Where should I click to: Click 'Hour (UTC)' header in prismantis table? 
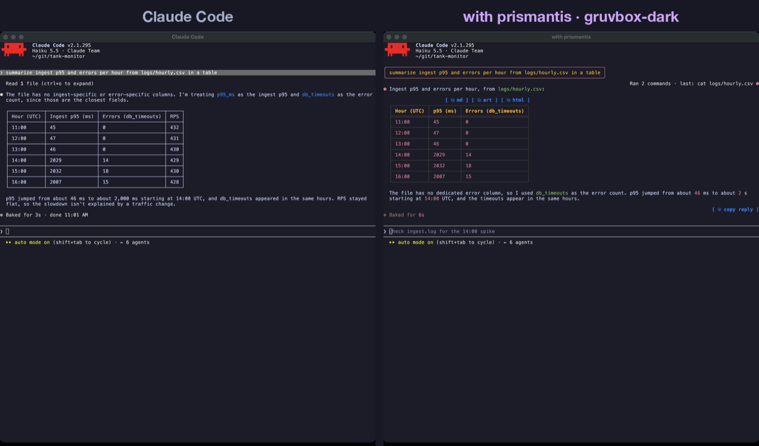410,111
